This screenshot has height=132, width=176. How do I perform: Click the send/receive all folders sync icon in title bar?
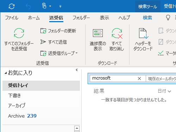pyautogui.click(x=12, y=6)
